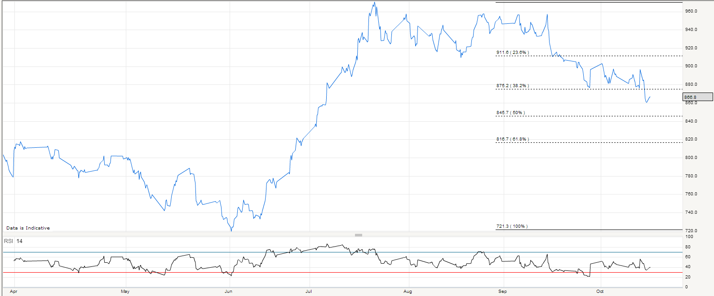Select Aug on the time axis
The width and height of the screenshot is (714, 296).
coord(408,292)
